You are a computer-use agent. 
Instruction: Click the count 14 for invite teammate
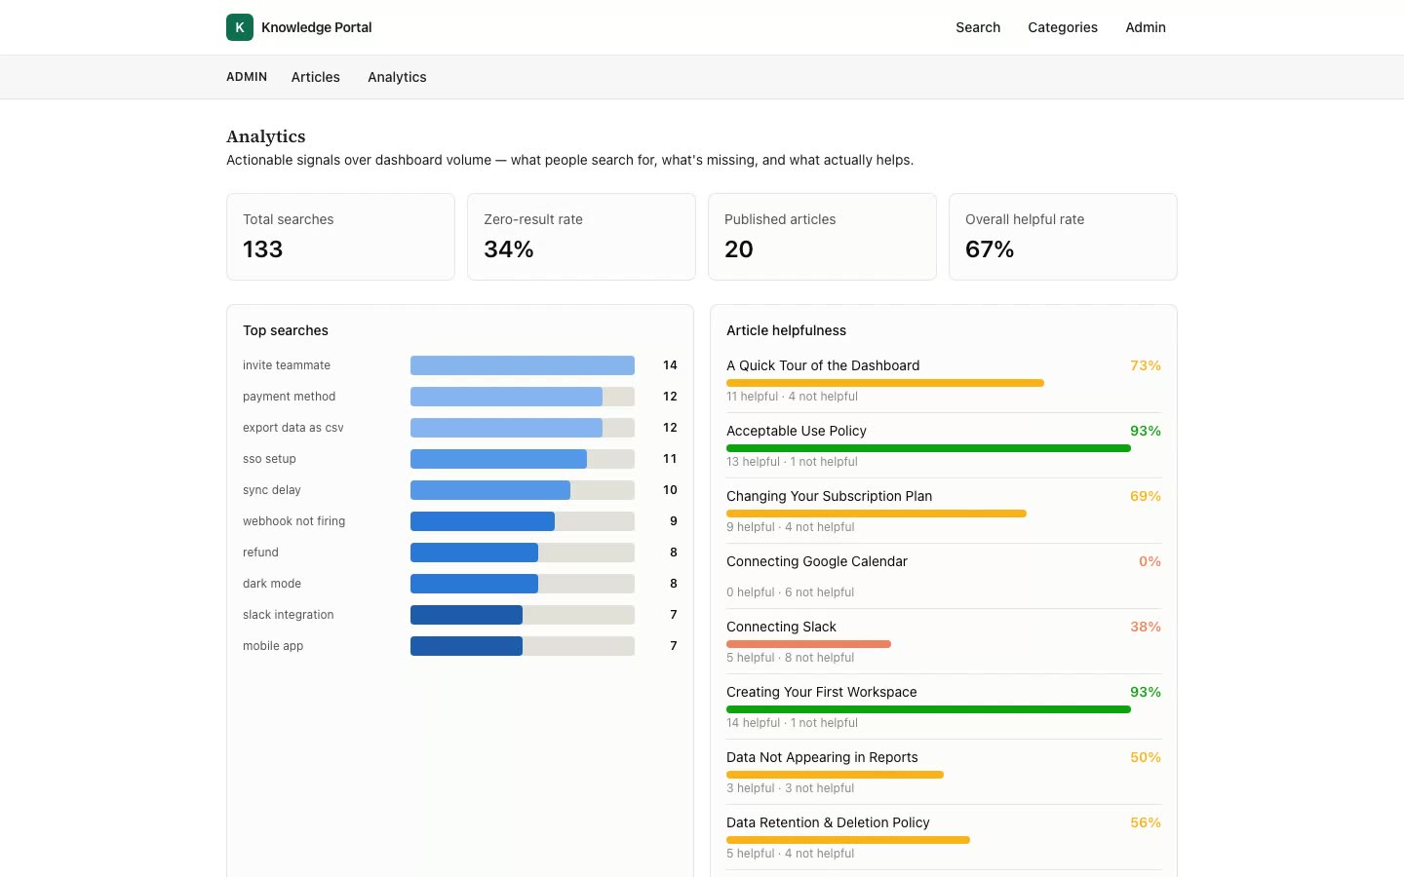(670, 365)
